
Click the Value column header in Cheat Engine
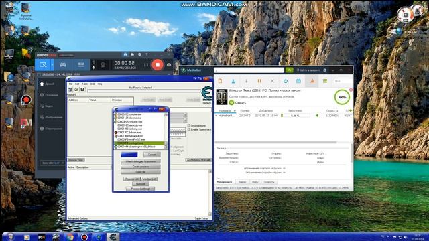point(99,100)
